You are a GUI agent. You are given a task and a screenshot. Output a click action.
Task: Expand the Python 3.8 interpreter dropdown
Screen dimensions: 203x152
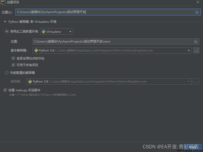189,82
